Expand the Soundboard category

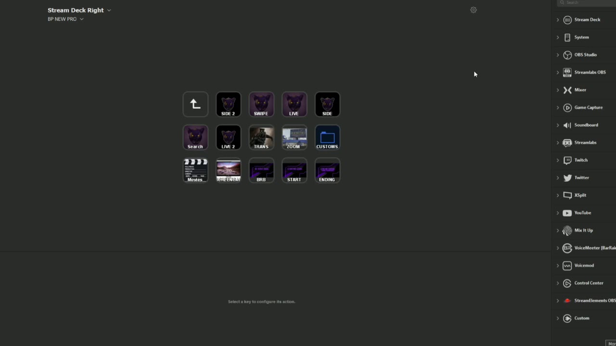(x=558, y=125)
